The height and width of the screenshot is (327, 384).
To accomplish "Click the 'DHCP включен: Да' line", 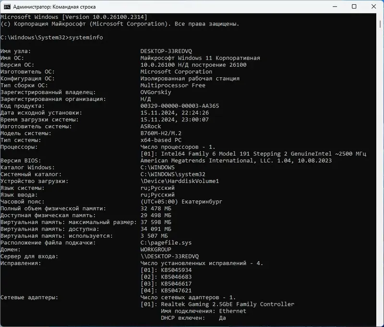I will (x=193, y=318).
